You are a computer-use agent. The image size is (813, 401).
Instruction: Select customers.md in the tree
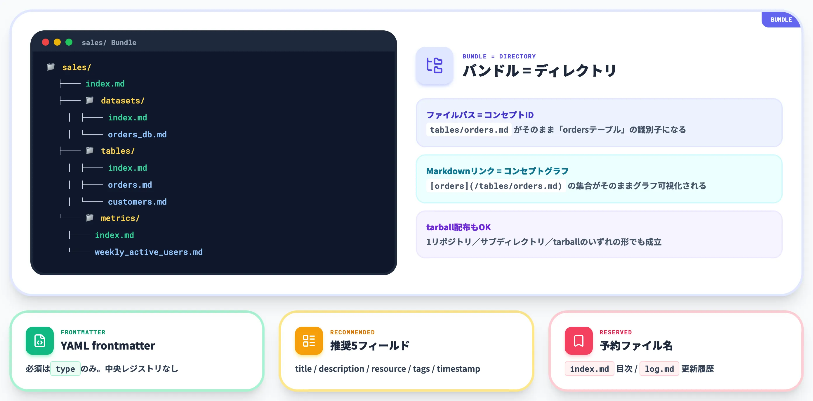click(137, 202)
